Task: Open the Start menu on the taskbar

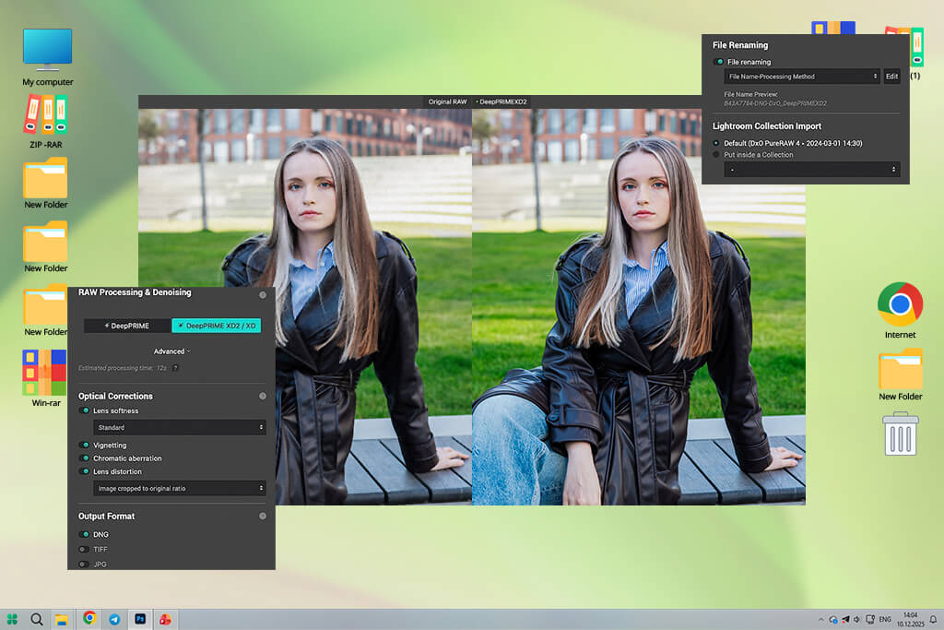Action: tap(12, 619)
